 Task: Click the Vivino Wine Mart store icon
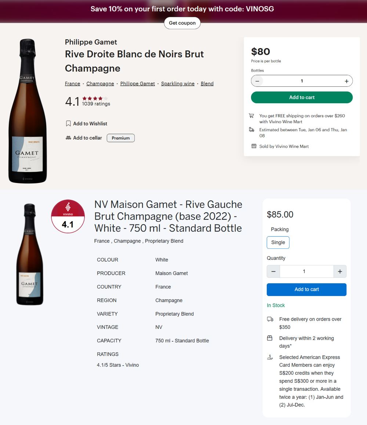(254, 146)
